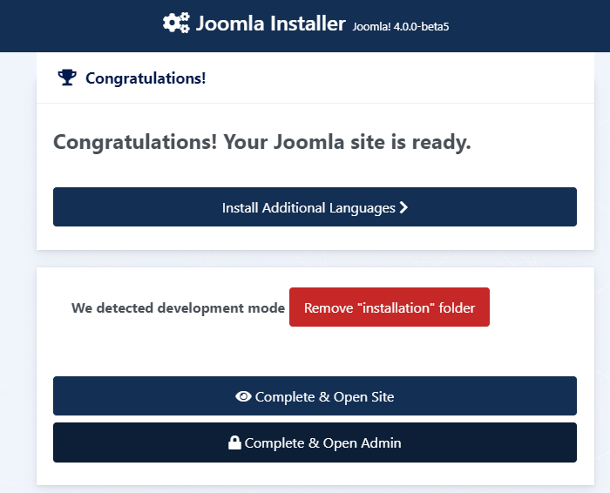Launch Complete & Open Admin
610x493 pixels.
(x=315, y=442)
